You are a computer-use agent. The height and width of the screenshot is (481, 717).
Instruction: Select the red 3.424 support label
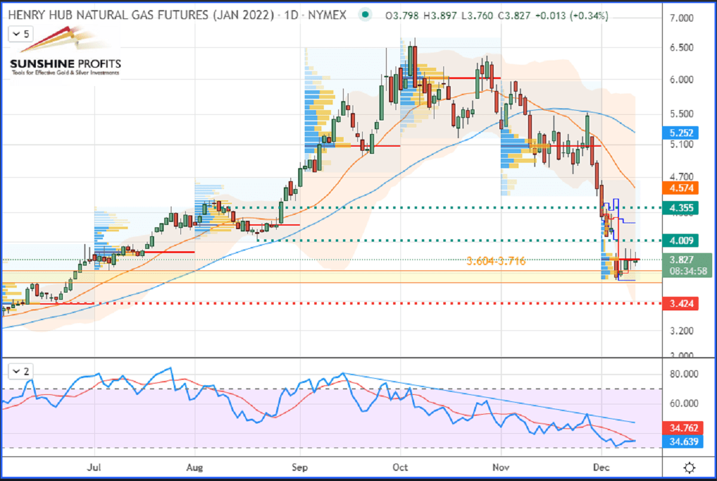coord(681,303)
